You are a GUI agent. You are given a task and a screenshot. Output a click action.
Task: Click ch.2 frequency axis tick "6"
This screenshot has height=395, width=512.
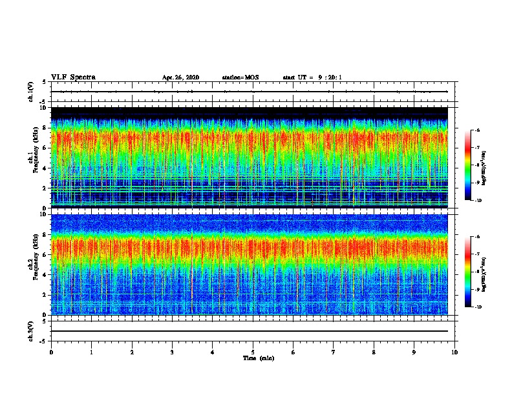(x=46, y=255)
